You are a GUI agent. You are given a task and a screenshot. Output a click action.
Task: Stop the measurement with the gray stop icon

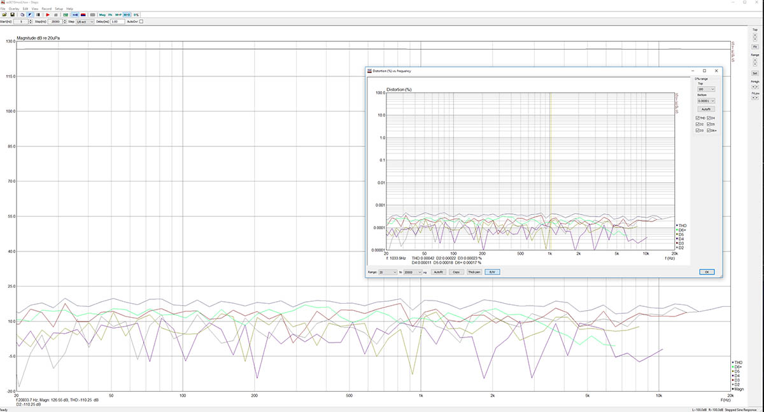tap(55, 15)
